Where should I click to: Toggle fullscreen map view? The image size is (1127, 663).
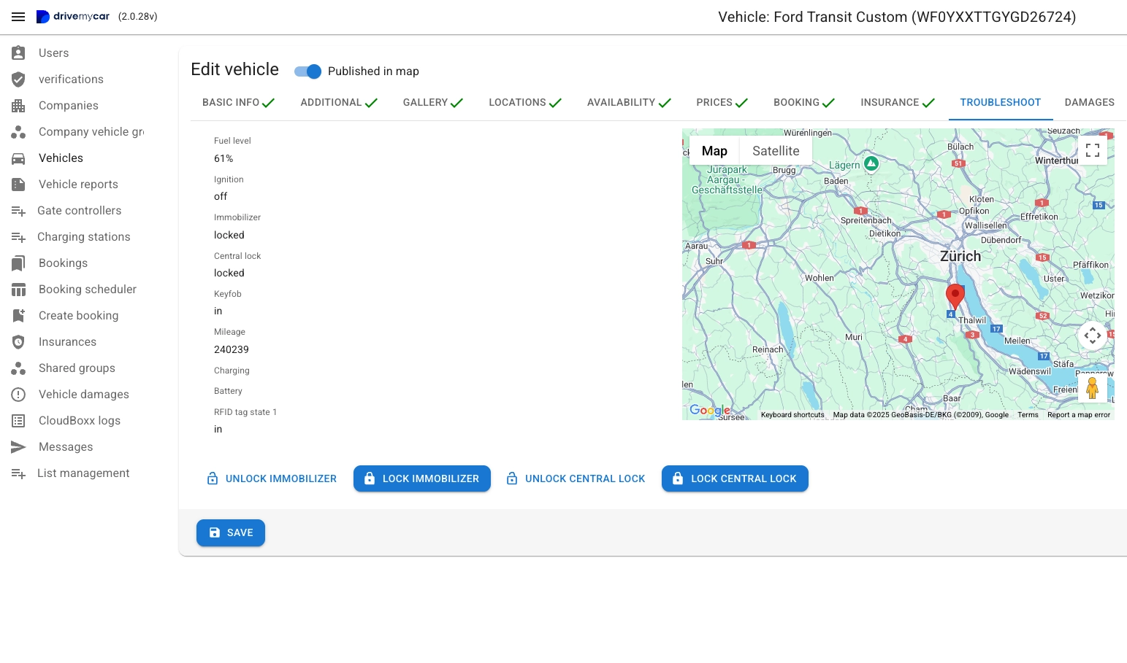pos(1092,150)
